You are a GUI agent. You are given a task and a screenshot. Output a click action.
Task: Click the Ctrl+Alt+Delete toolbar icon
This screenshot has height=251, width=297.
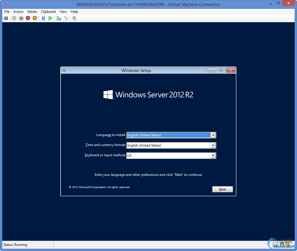tap(6, 18)
